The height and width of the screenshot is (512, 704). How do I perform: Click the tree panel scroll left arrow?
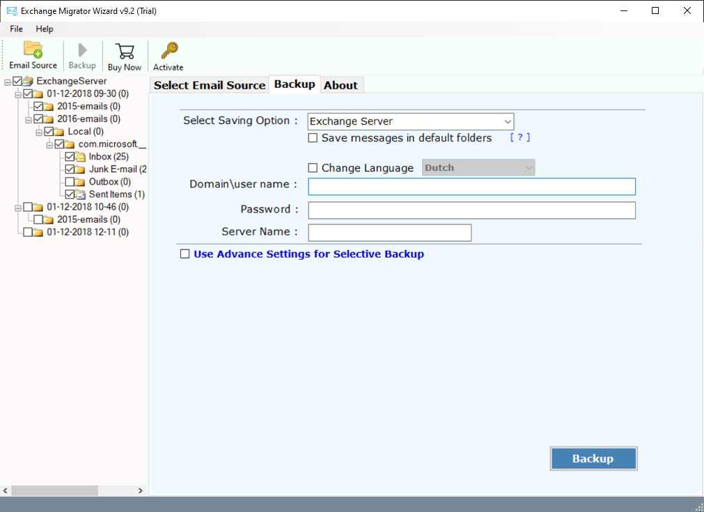[x=6, y=490]
